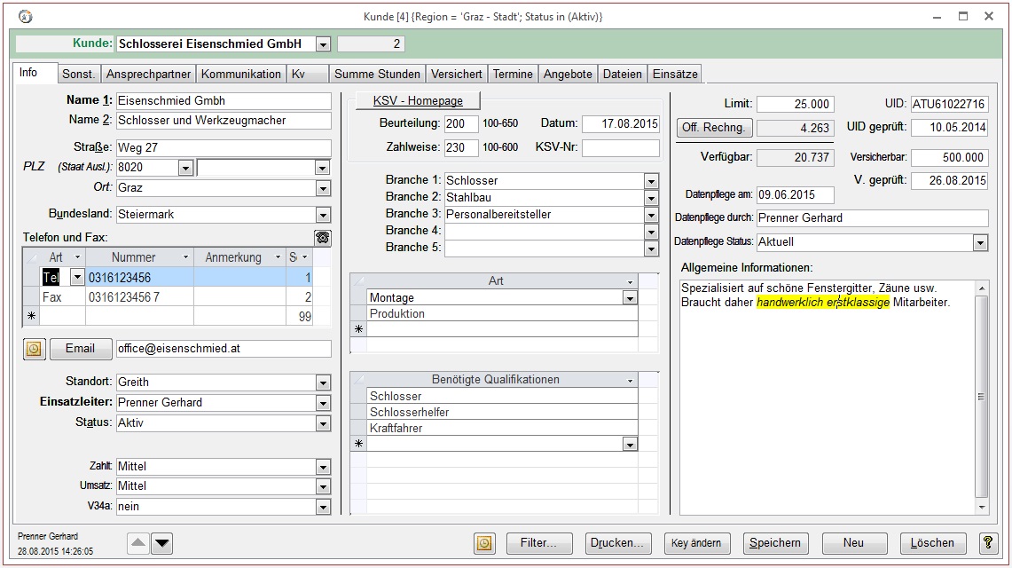The height and width of the screenshot is (568, 1012).
Task: Switch to the Ansprechpartner tab
Action: click(148, 75)
